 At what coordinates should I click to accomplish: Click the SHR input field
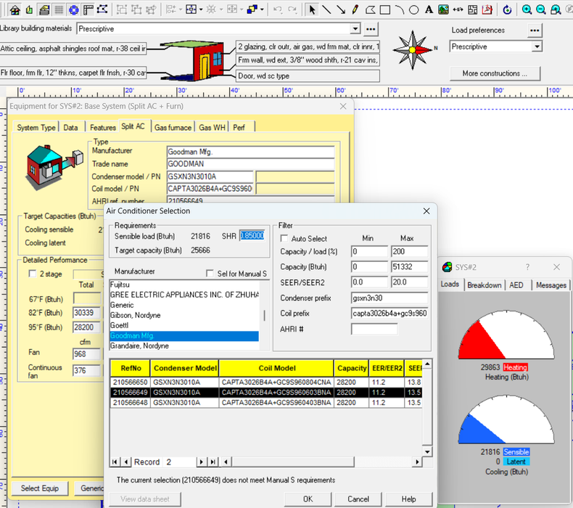(x=252, y=236)
